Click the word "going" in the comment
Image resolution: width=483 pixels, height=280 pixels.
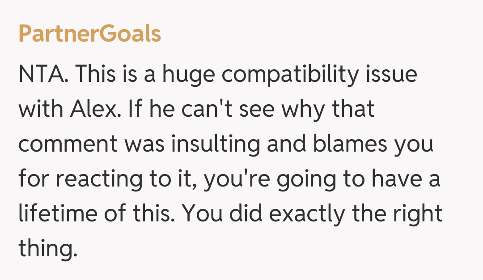[297, 179]
